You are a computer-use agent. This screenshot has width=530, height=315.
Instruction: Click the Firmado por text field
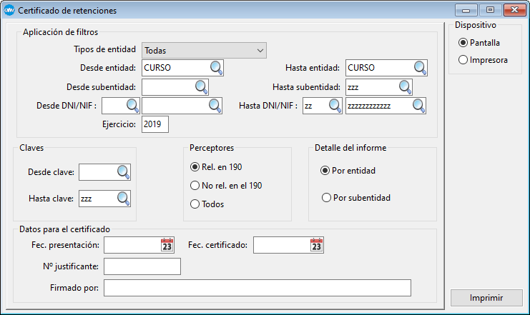(x=257, y=288)
